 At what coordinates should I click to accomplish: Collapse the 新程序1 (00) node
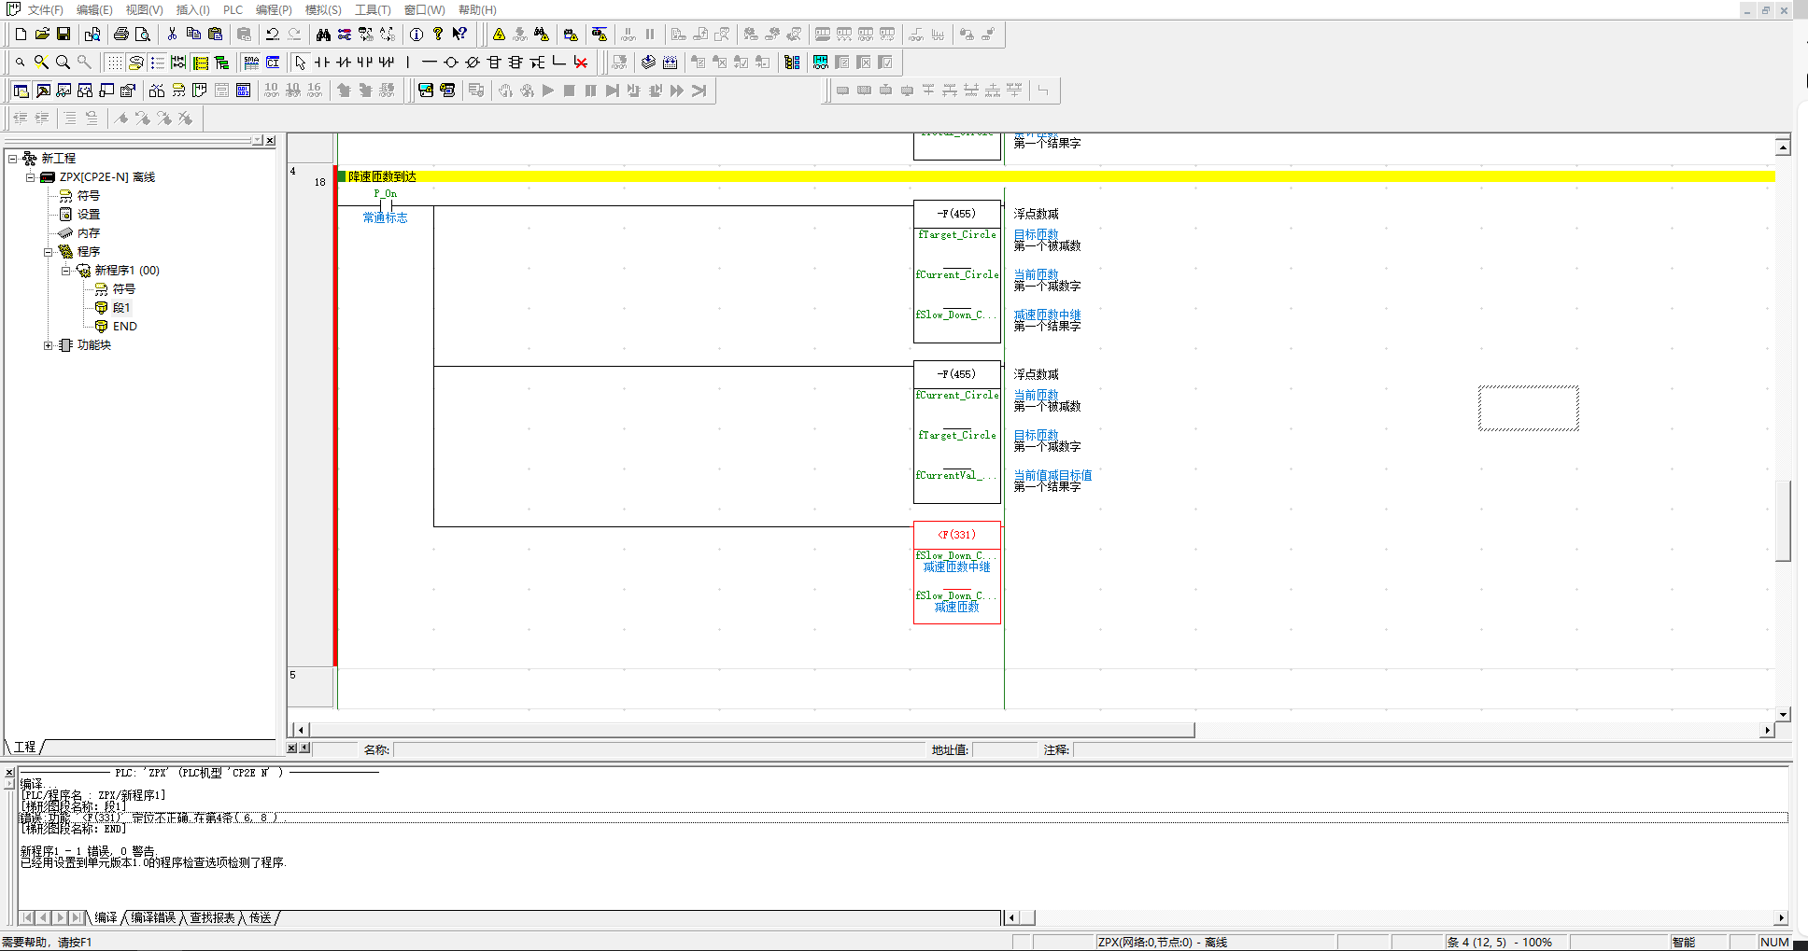tap(66, 271)
